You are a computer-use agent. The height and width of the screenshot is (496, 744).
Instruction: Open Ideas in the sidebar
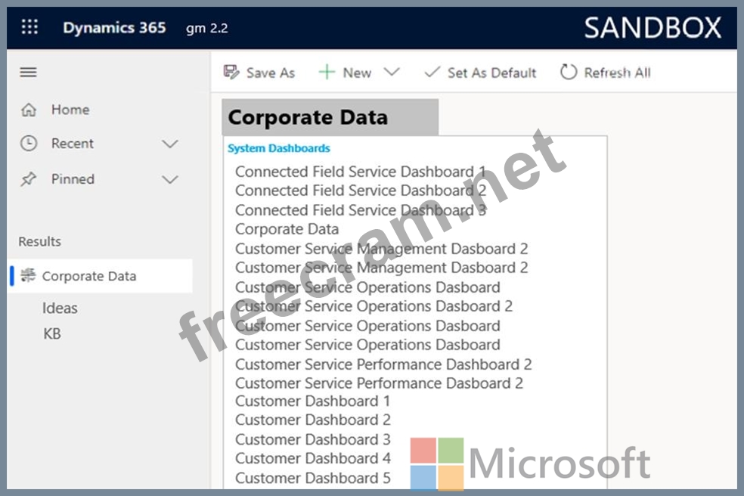[x=60, y=308]
